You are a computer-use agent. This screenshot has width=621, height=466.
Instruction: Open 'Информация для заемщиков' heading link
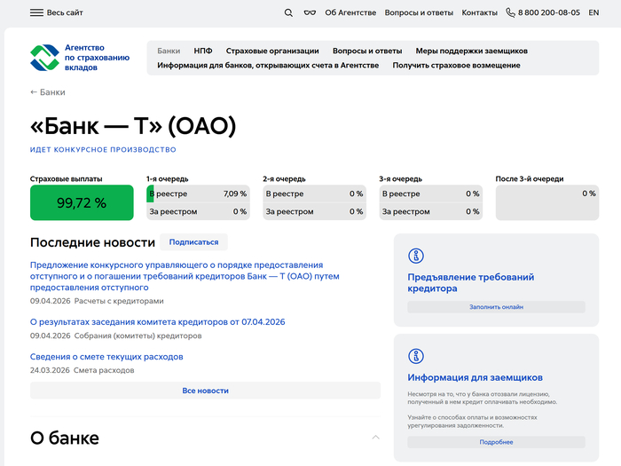coord(475,377)
